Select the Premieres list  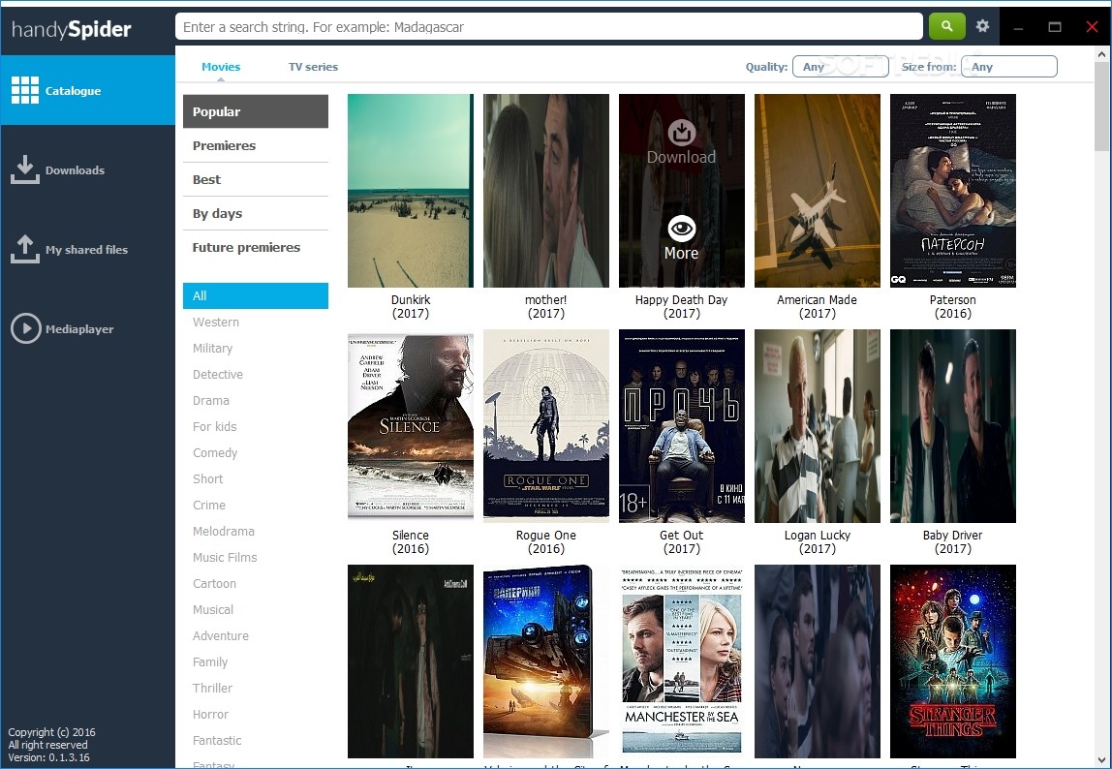click(256, 145)
